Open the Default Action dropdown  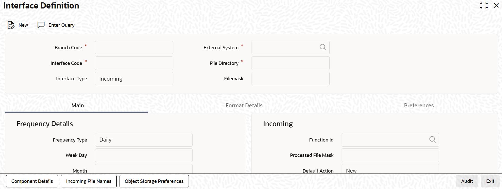(390, 170)
